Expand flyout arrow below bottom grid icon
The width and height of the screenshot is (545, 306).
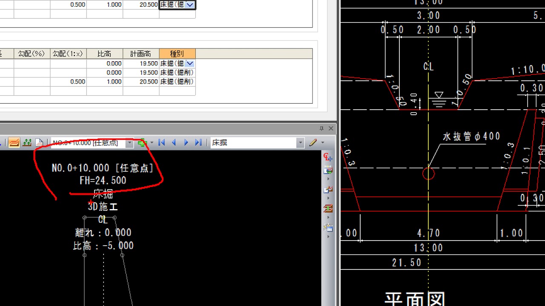328,236
